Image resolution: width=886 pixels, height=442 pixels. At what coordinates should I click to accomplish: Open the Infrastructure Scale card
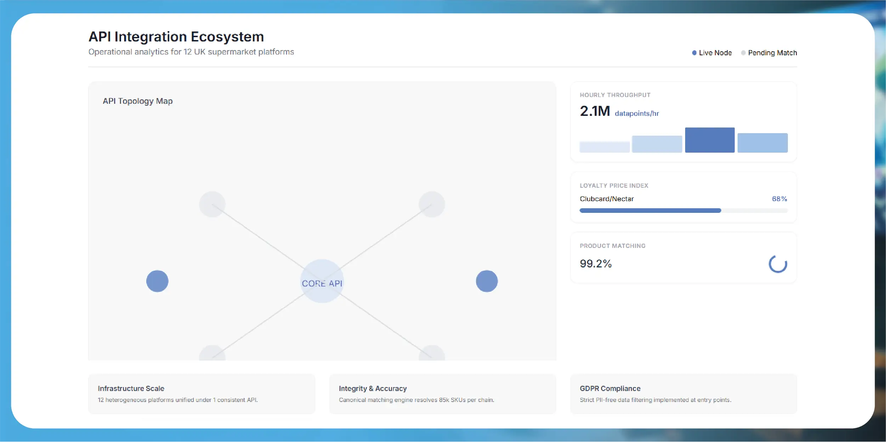click(202, 394)
